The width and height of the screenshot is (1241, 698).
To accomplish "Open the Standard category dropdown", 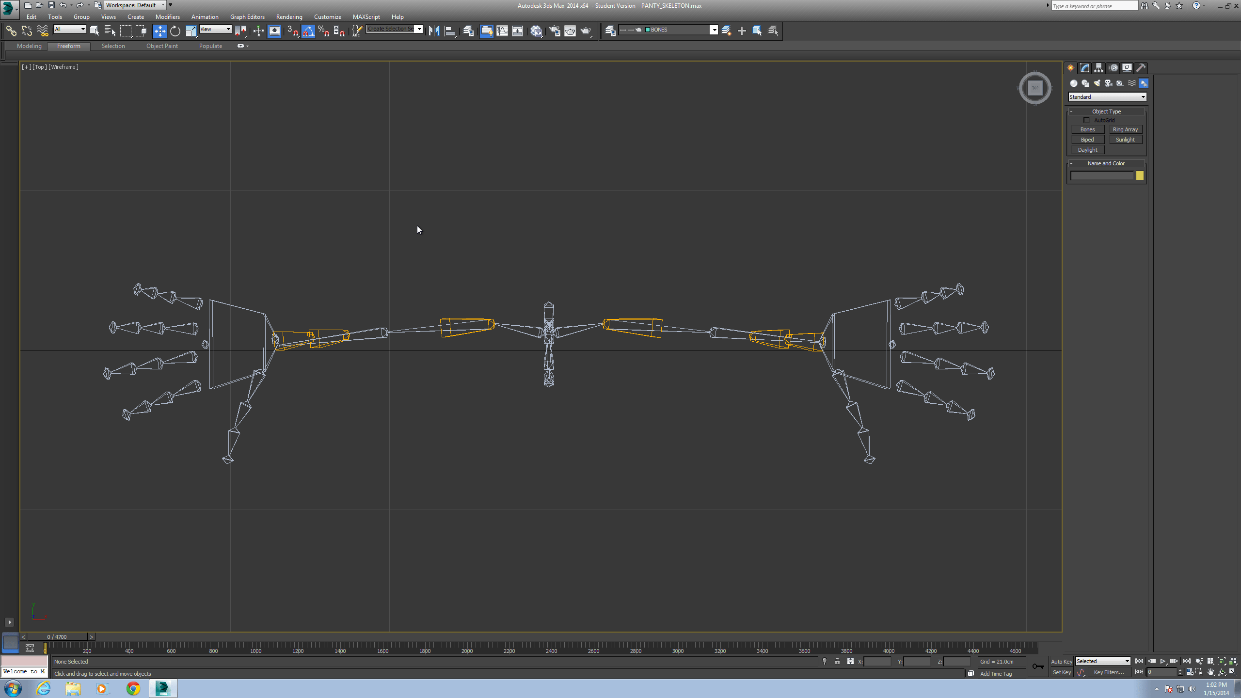I will [1107, 97].
